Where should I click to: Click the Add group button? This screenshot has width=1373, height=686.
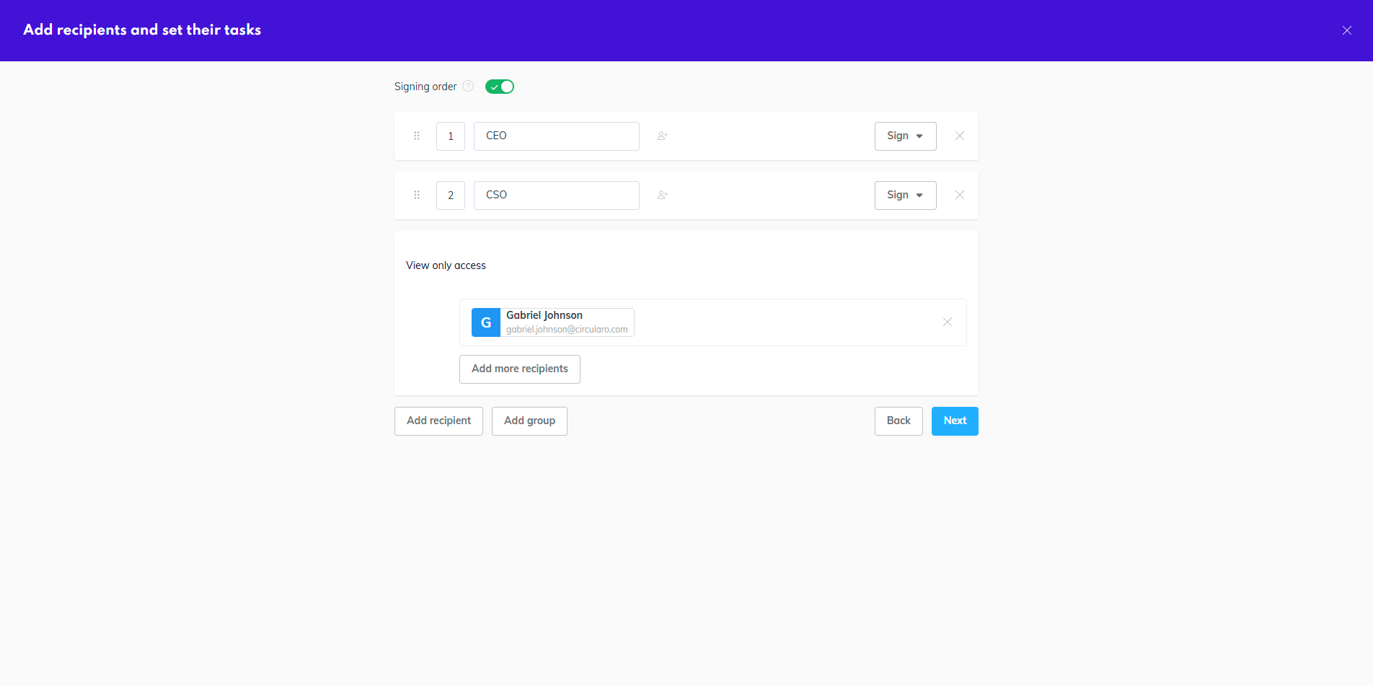click(529, 421)
